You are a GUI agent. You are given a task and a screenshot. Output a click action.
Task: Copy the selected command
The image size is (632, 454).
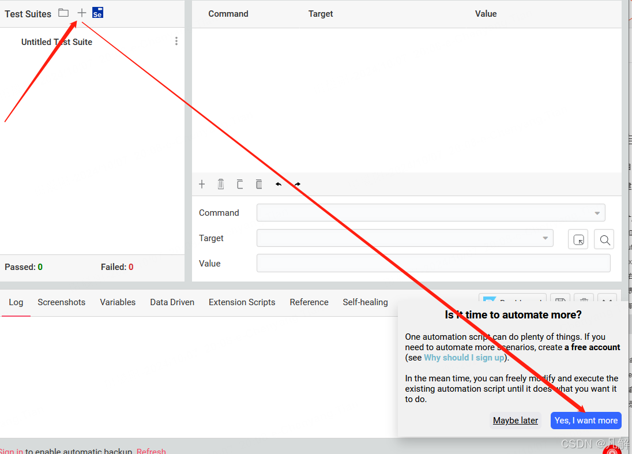point(240,184)
